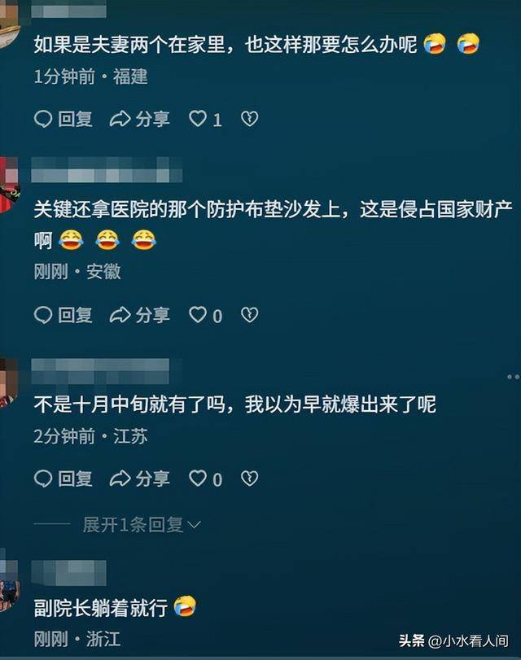Expand 展开1条回复 under Jiangsu comment
Screen dimensions: 521x660
pos(133,525)
